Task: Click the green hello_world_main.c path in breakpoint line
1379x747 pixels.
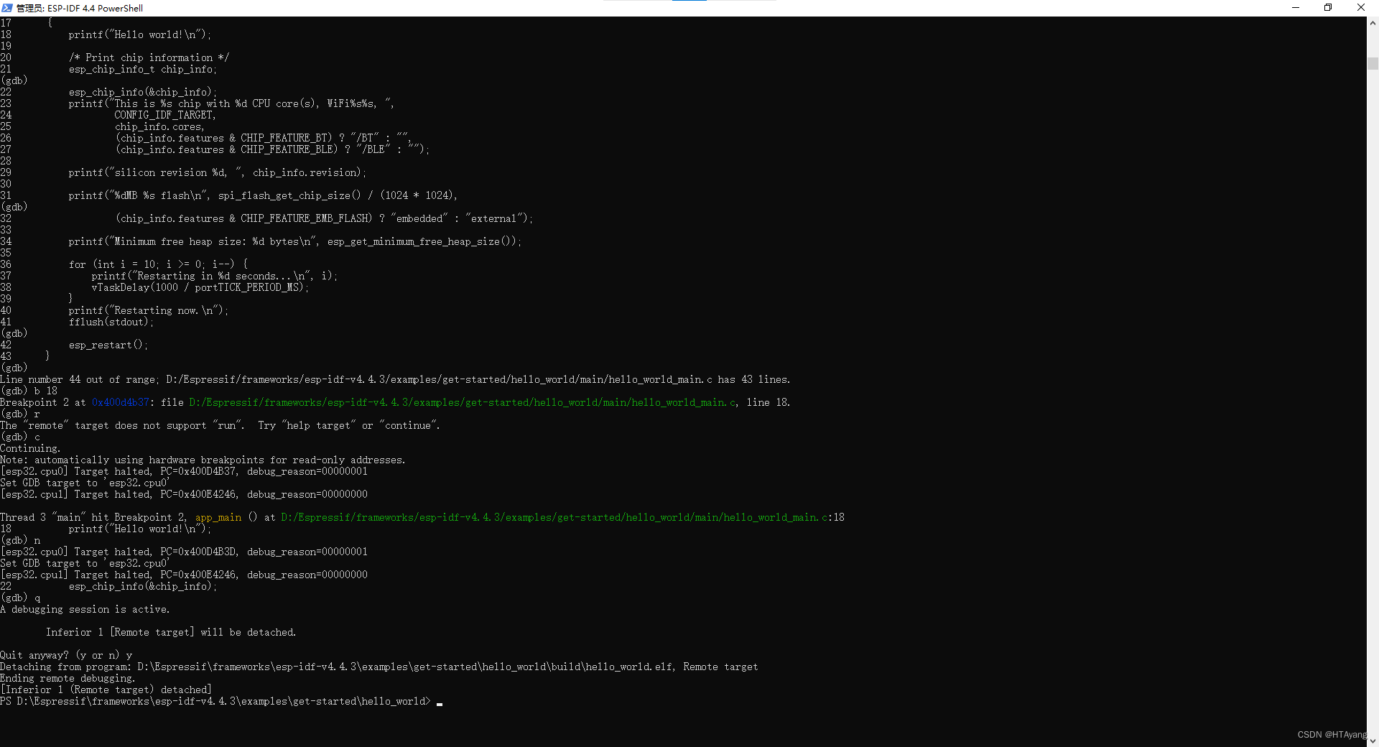Action: click(x=463, y=402)
